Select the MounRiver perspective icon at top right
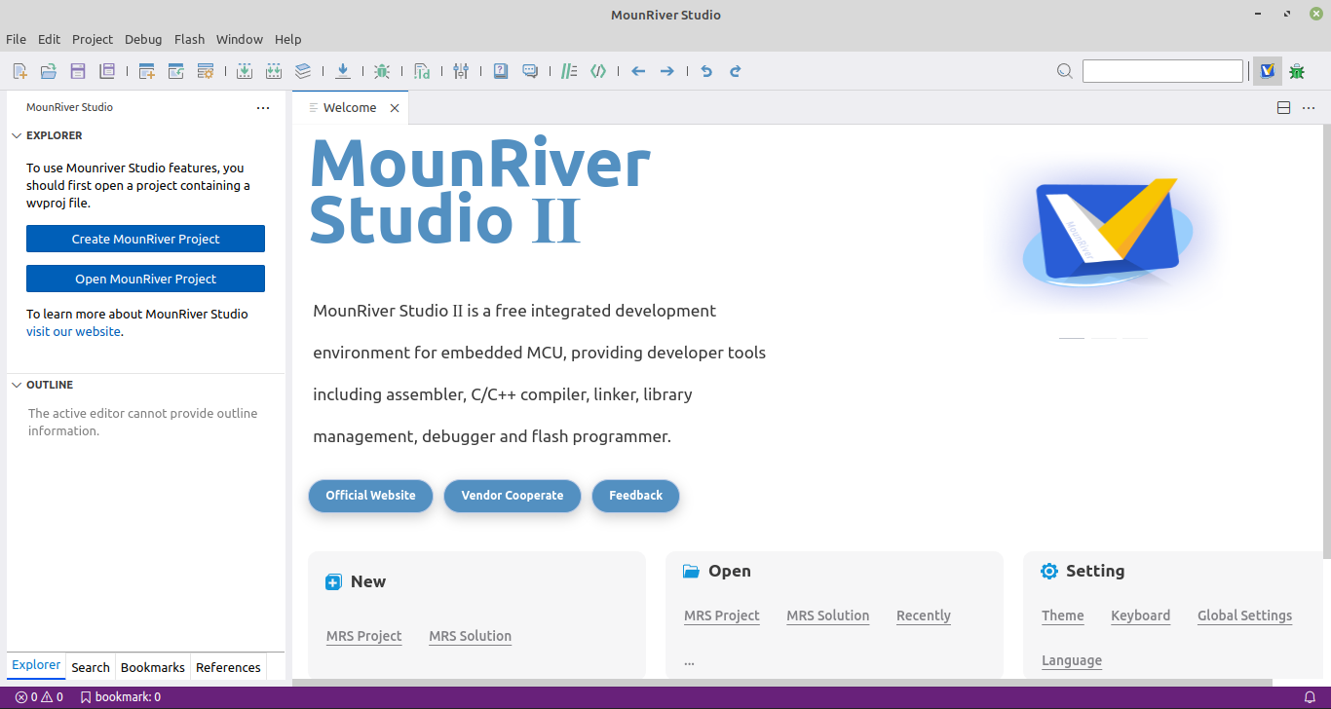Screen dimensions: 1331x709 click(1268, 71)
